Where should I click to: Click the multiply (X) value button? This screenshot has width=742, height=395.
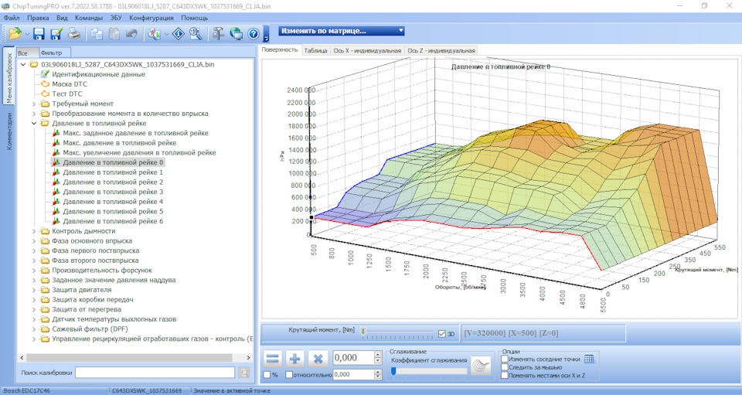click(318, 359)
